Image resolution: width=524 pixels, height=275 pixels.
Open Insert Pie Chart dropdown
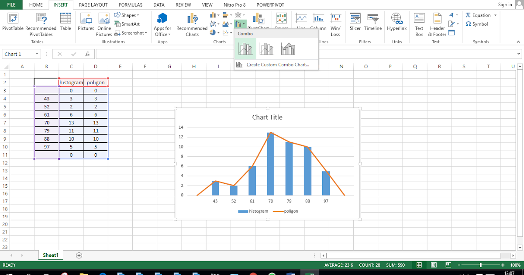215,33
